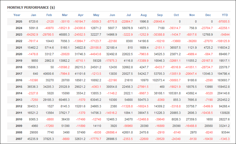Select the Jan column header

(x=33, y=15)
